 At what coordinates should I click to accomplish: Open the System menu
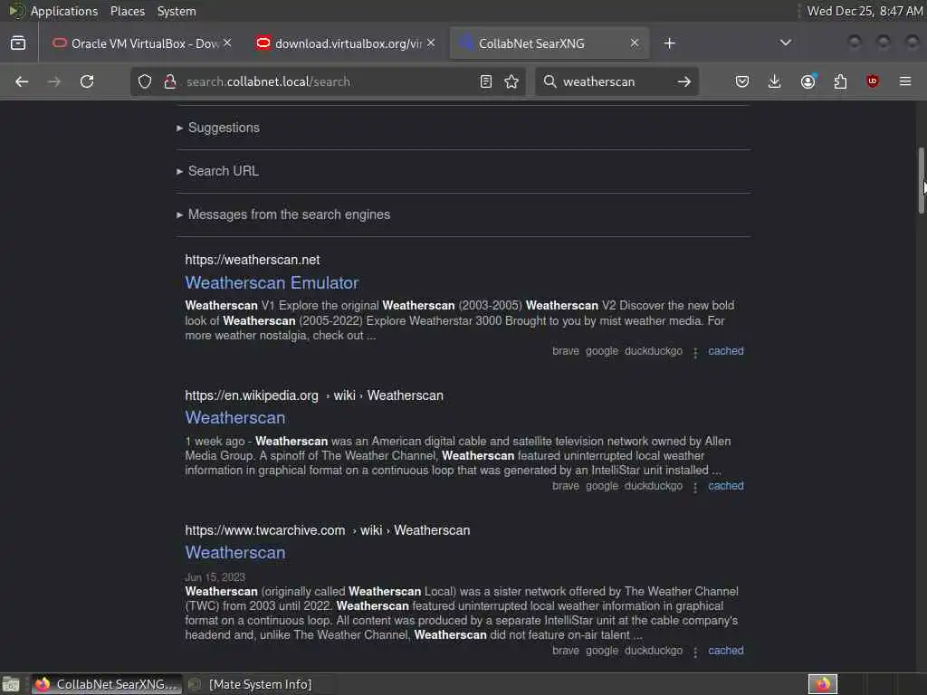[177, 11]
